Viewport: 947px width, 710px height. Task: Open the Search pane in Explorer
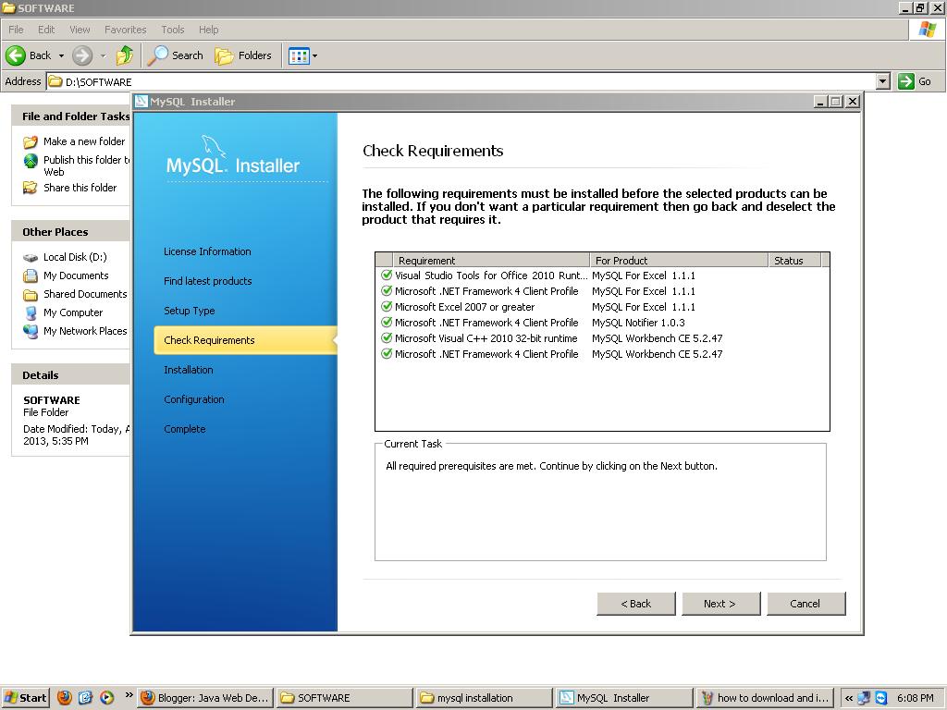pyautogui.click(x=174, y=55)
